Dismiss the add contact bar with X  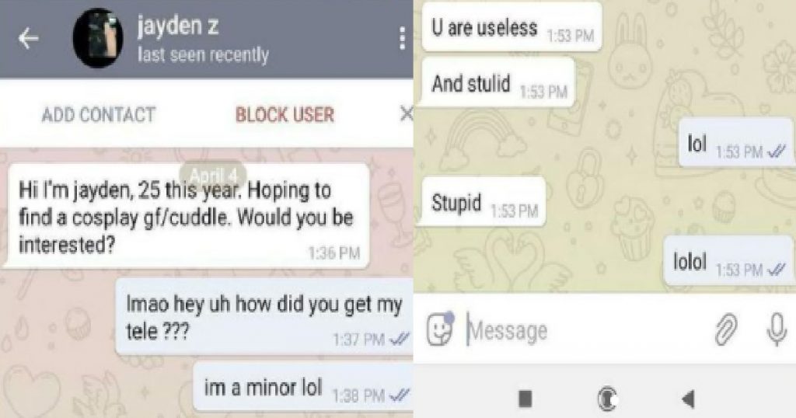tap(406, 114)
